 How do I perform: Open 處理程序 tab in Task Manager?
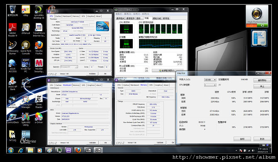click(x=130, y=18)
